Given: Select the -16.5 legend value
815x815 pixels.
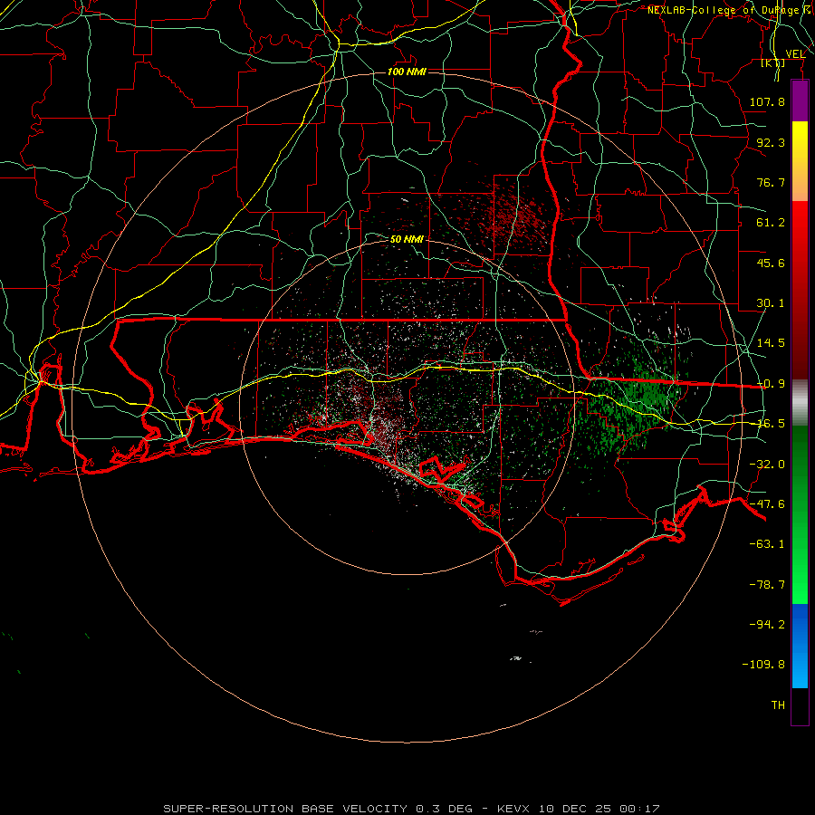Looking at the screenshot, I should 771,424.
